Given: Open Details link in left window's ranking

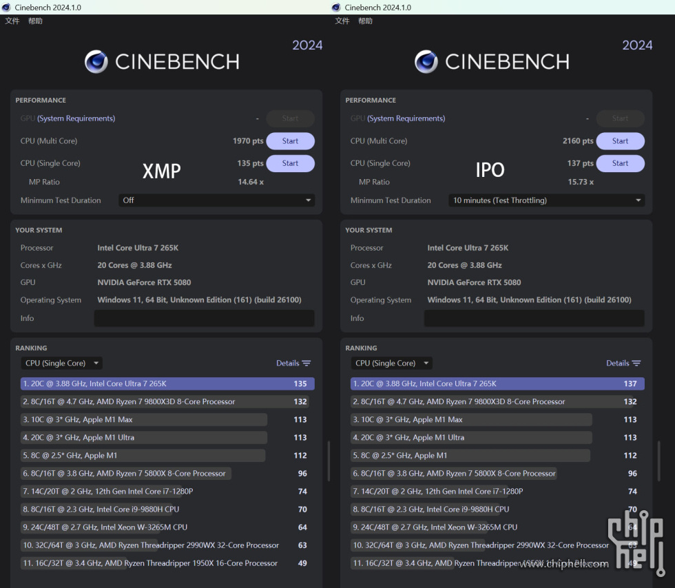Looking at the screenshot, I should click(x=288, y=364).
